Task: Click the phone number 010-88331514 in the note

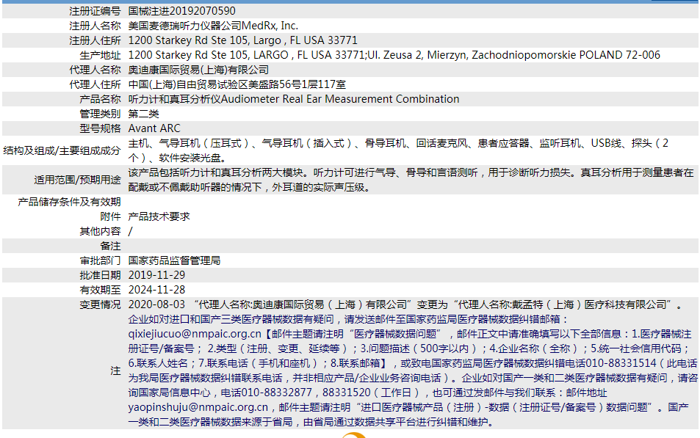Action: (621, 363)
